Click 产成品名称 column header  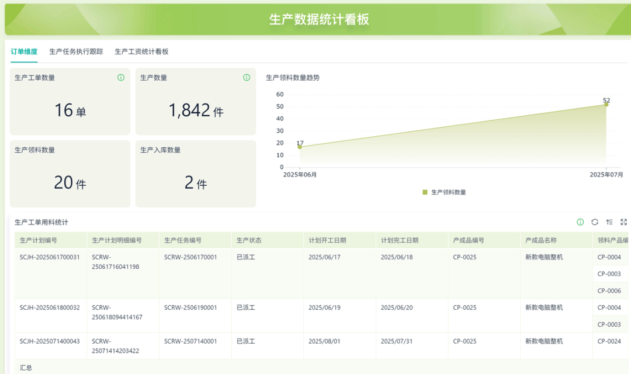pyautogui.click(x=557, y=240)
